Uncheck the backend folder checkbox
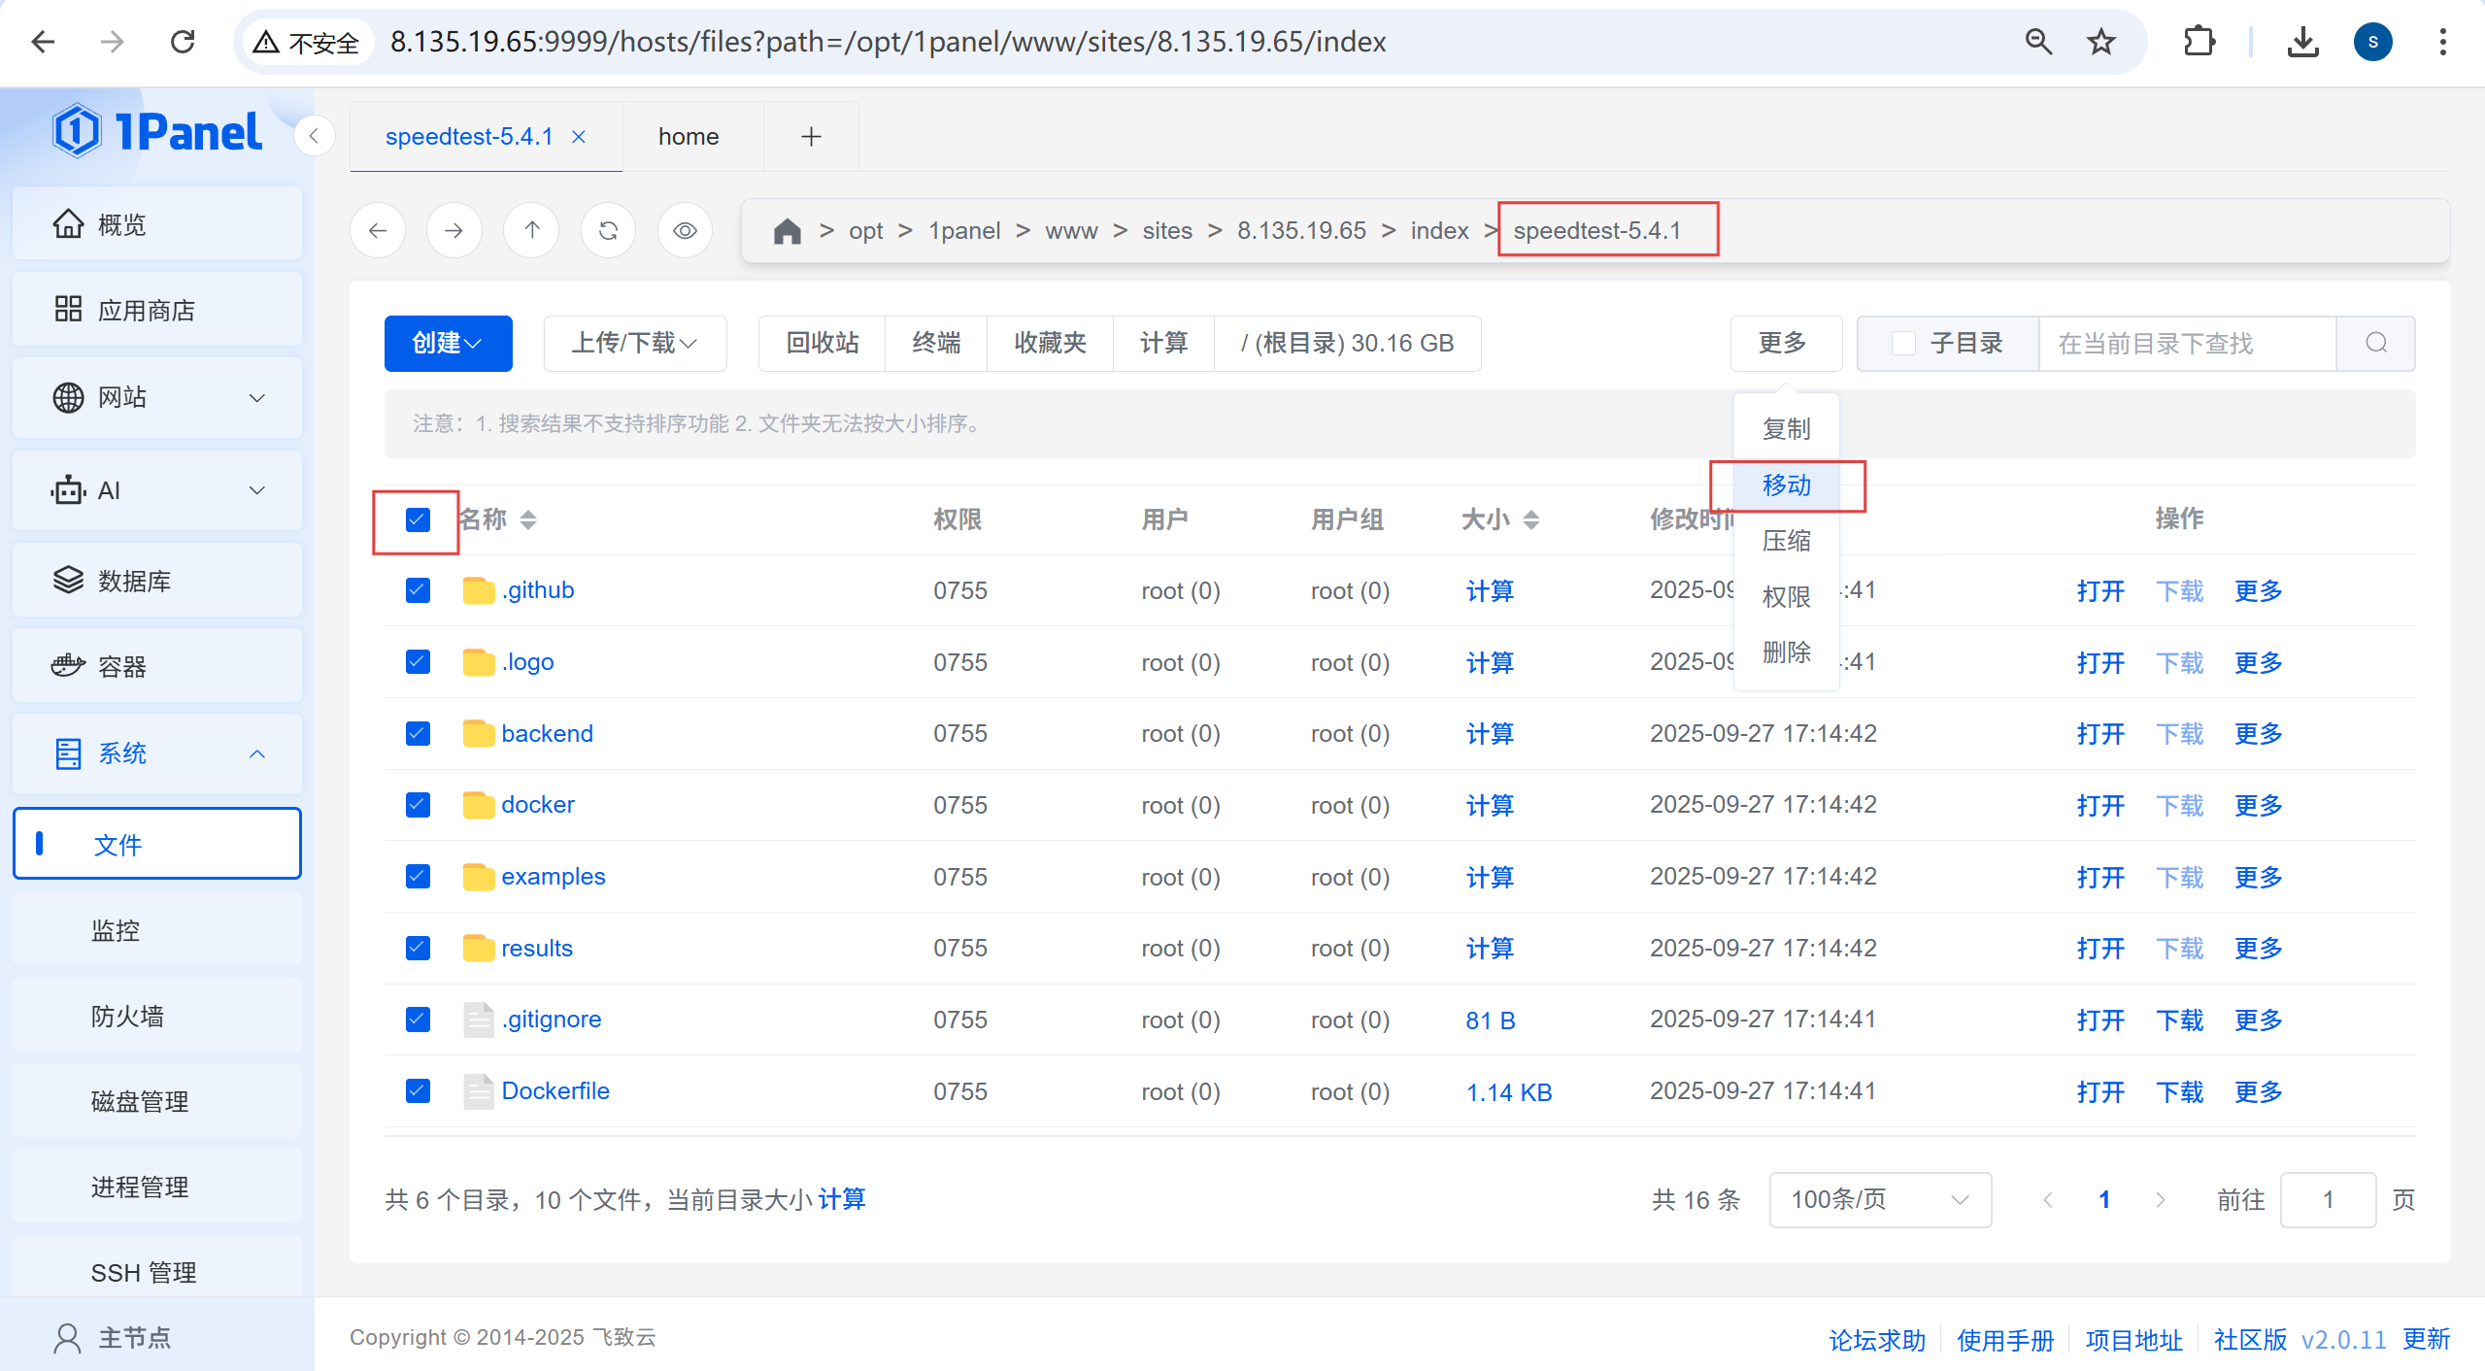 coord(418,733)
